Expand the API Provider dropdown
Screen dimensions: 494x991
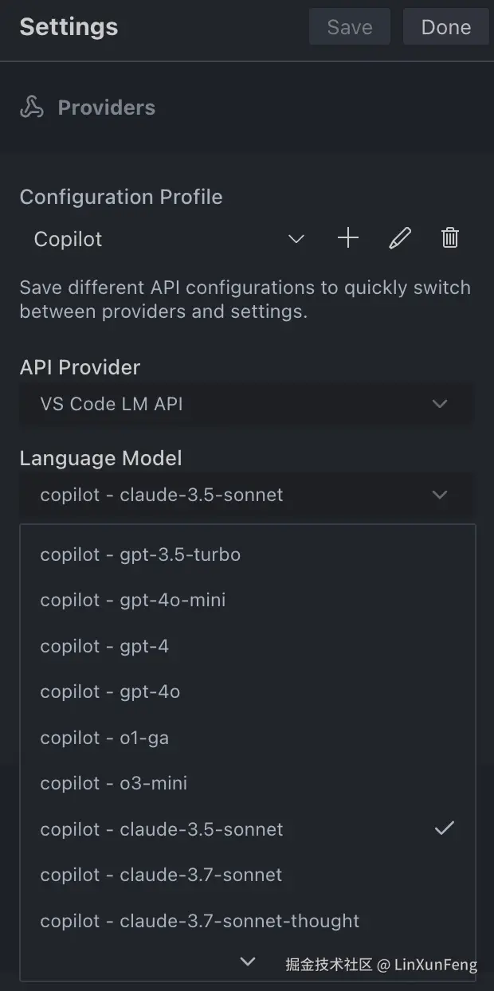pyautogui.click(x=246, y=404)
